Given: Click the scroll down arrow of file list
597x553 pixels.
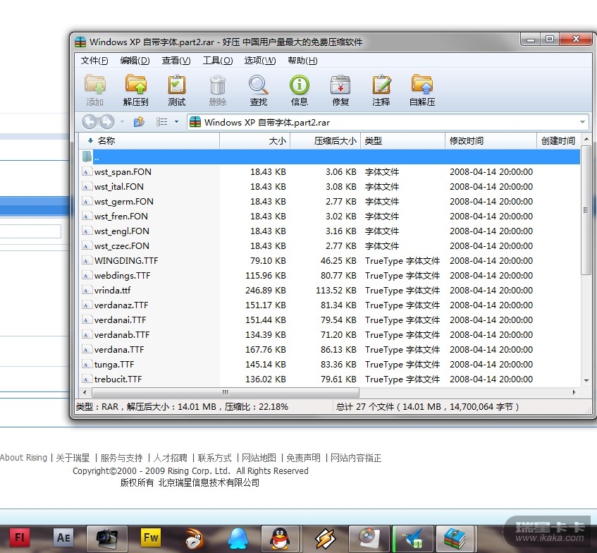Looking at the screenshot, I should 586,380.
